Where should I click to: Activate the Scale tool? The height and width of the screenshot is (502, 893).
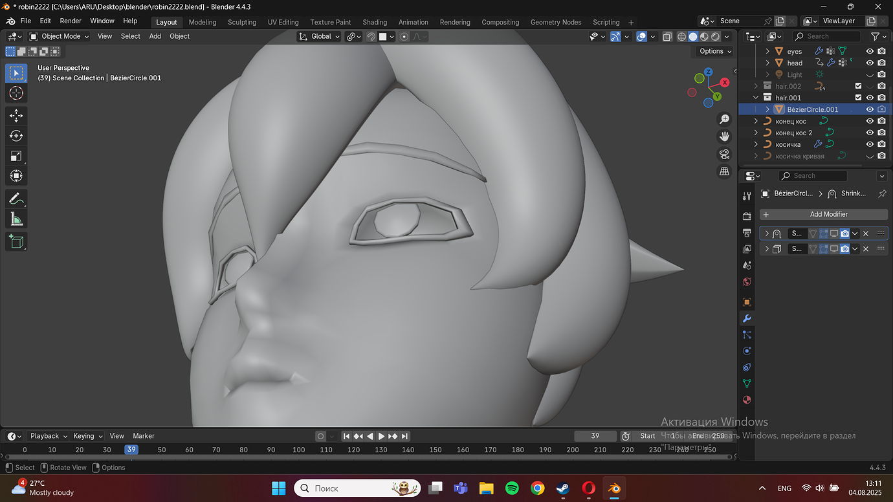pyautogui.click(x=16, y=156)
